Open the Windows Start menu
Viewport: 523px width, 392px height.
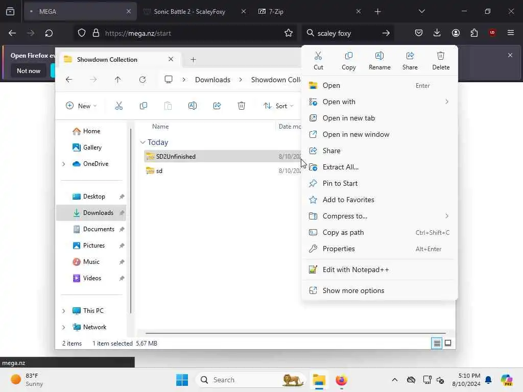[x=182, y=380]
